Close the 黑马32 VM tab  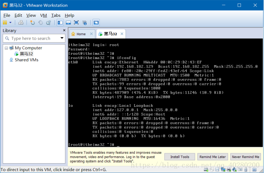[122, 34]
